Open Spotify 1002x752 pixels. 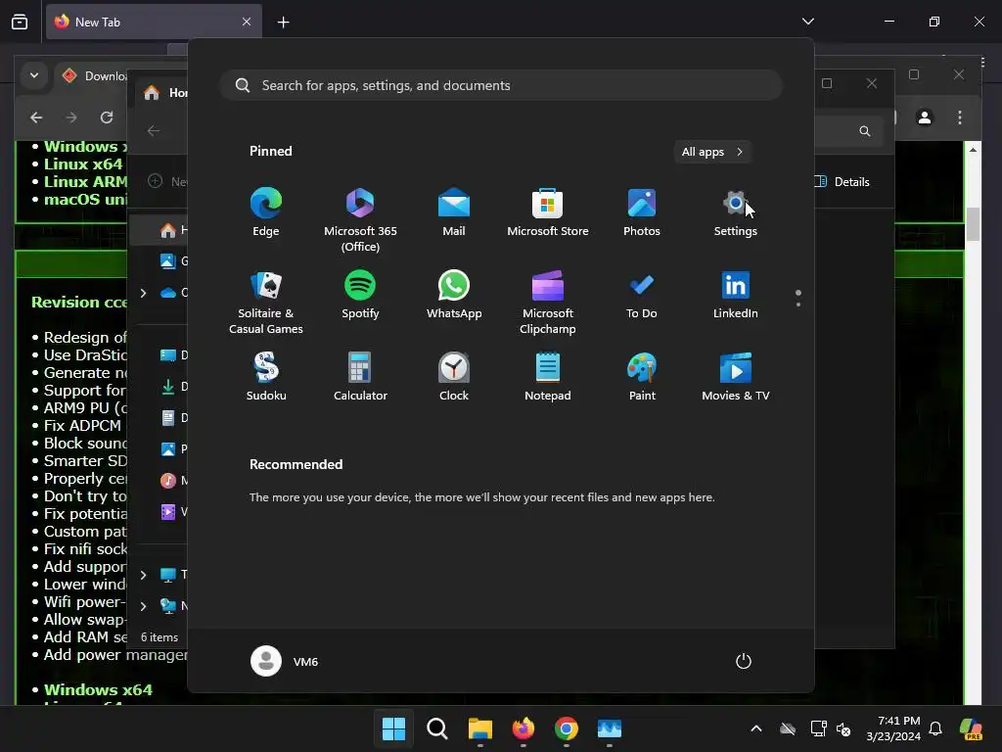pyautogui.click(x=360, y=295)
